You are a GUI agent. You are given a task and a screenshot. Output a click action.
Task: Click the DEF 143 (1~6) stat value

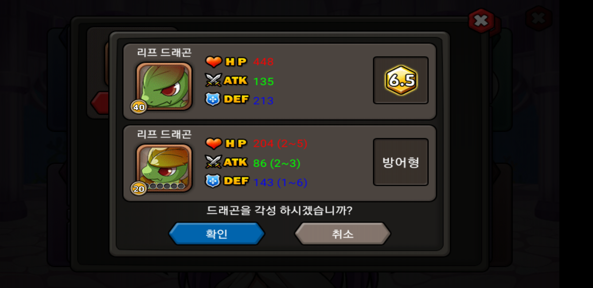tap(280, 183)
